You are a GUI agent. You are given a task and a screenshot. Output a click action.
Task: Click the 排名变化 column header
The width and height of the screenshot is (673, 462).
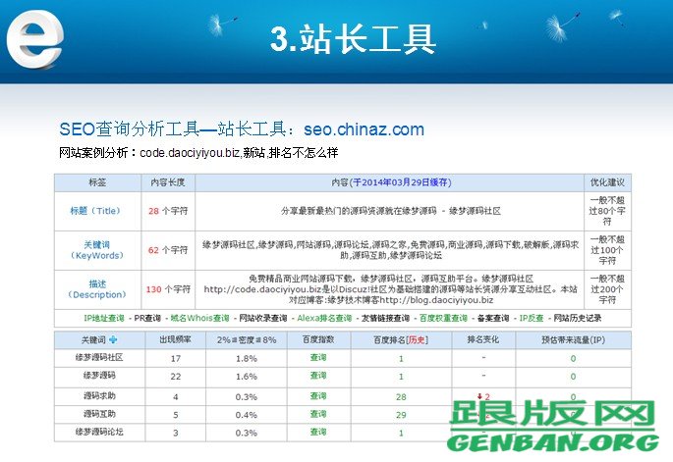click(482, 339)
